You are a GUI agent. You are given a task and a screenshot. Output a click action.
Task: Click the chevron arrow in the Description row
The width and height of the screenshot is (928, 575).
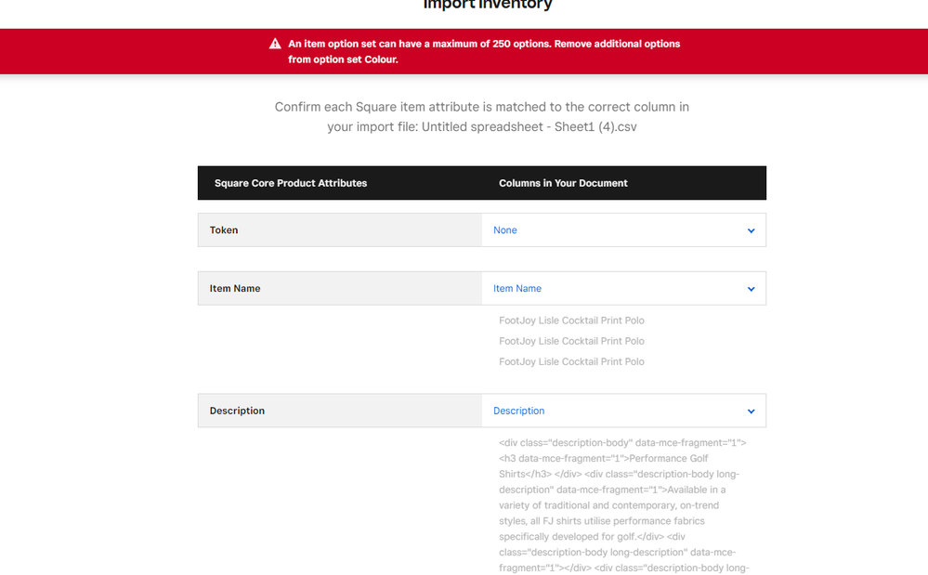(x=751, y=412)
